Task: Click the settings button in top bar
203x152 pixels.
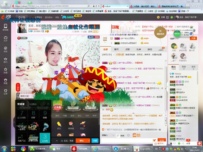Action: pyautogui.click(x=22, y=17)
